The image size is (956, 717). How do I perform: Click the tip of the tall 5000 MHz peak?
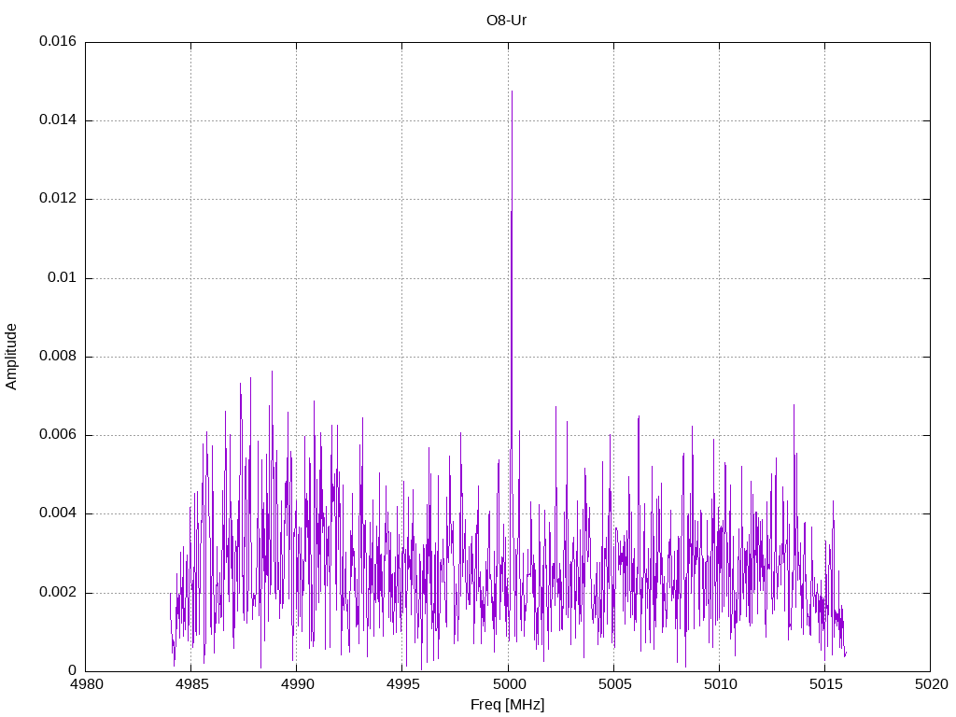tap(512, 91)
